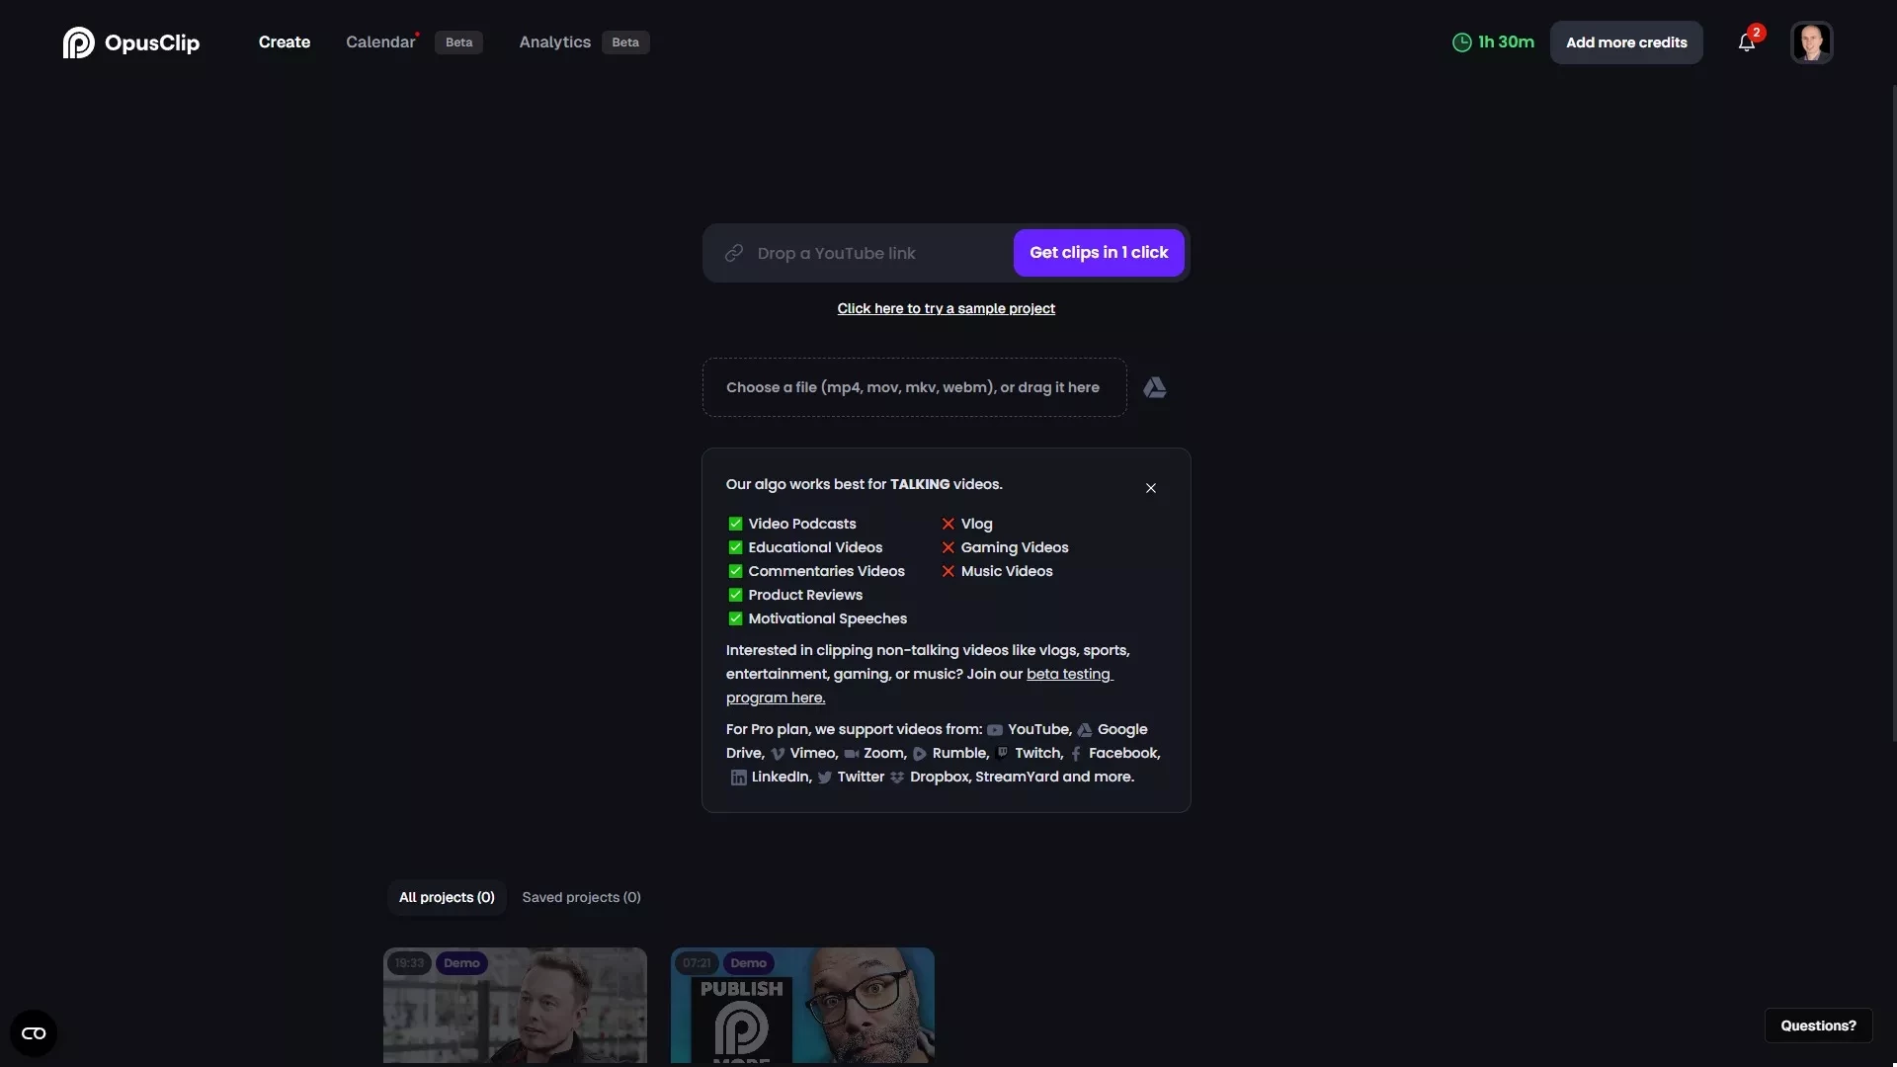Click the page vertical scrollbar

1893,415
